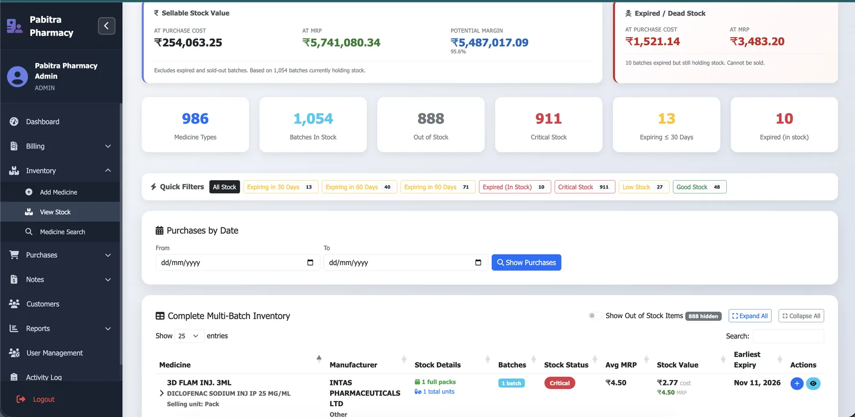This screenshot has width=855, height=417.
Task: Click the Reports chart icon
Action: coord(14,328)
